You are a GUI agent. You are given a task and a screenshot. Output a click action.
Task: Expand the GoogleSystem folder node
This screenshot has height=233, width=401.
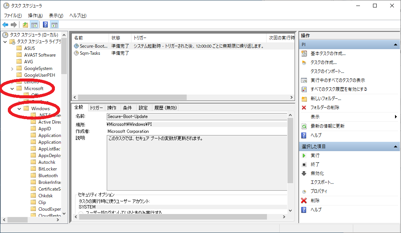pyautogui.click(x=12, y=68)
